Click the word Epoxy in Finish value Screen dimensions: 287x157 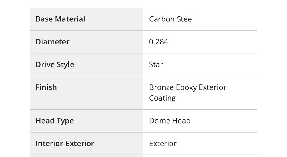click(186, 87)
